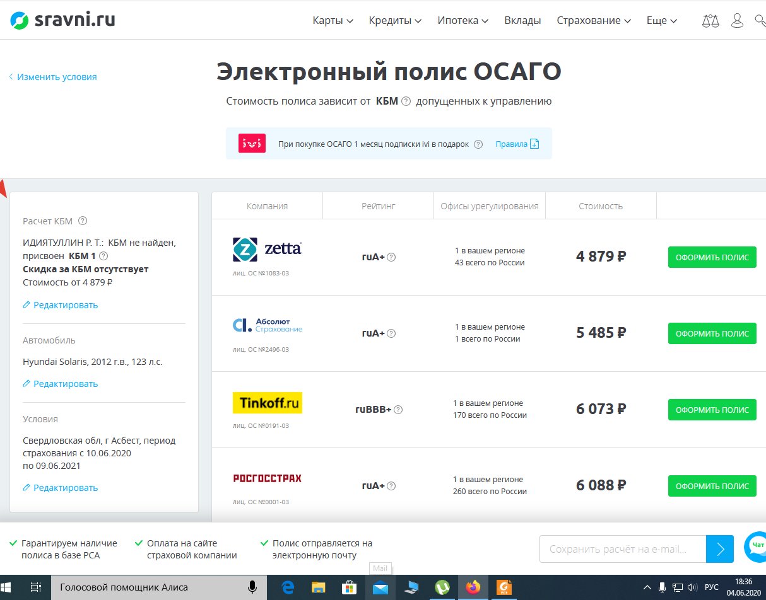Click the Hyundai Solaris car description text
Viewport: 766px width, 600px height.
tap(93, 362)
